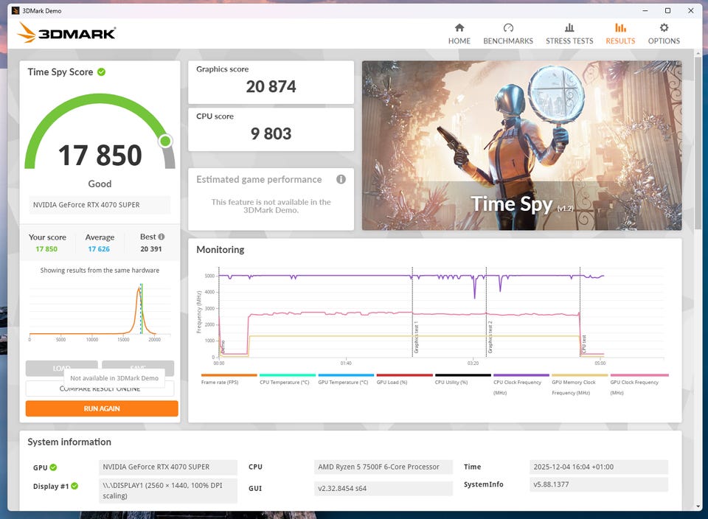Click the Compare Result Online button
708x519 pixels.
pyautogui.click(x=102, y=389)
